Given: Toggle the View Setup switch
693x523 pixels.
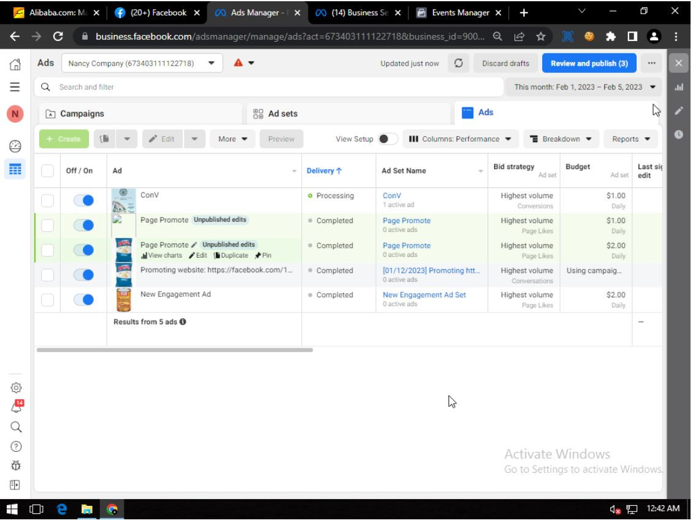Looking at the screenshot, I should pos(388,140).
